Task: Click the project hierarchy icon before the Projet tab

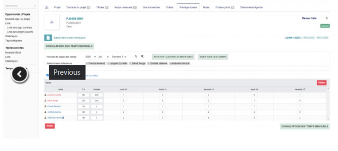Action: tap(47, 7)
